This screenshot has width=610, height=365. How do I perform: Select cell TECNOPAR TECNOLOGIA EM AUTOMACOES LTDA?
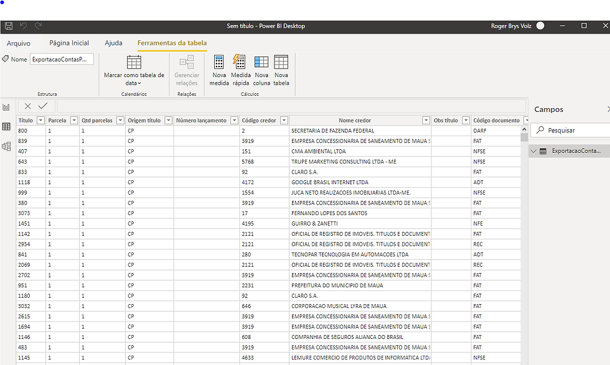360,254
